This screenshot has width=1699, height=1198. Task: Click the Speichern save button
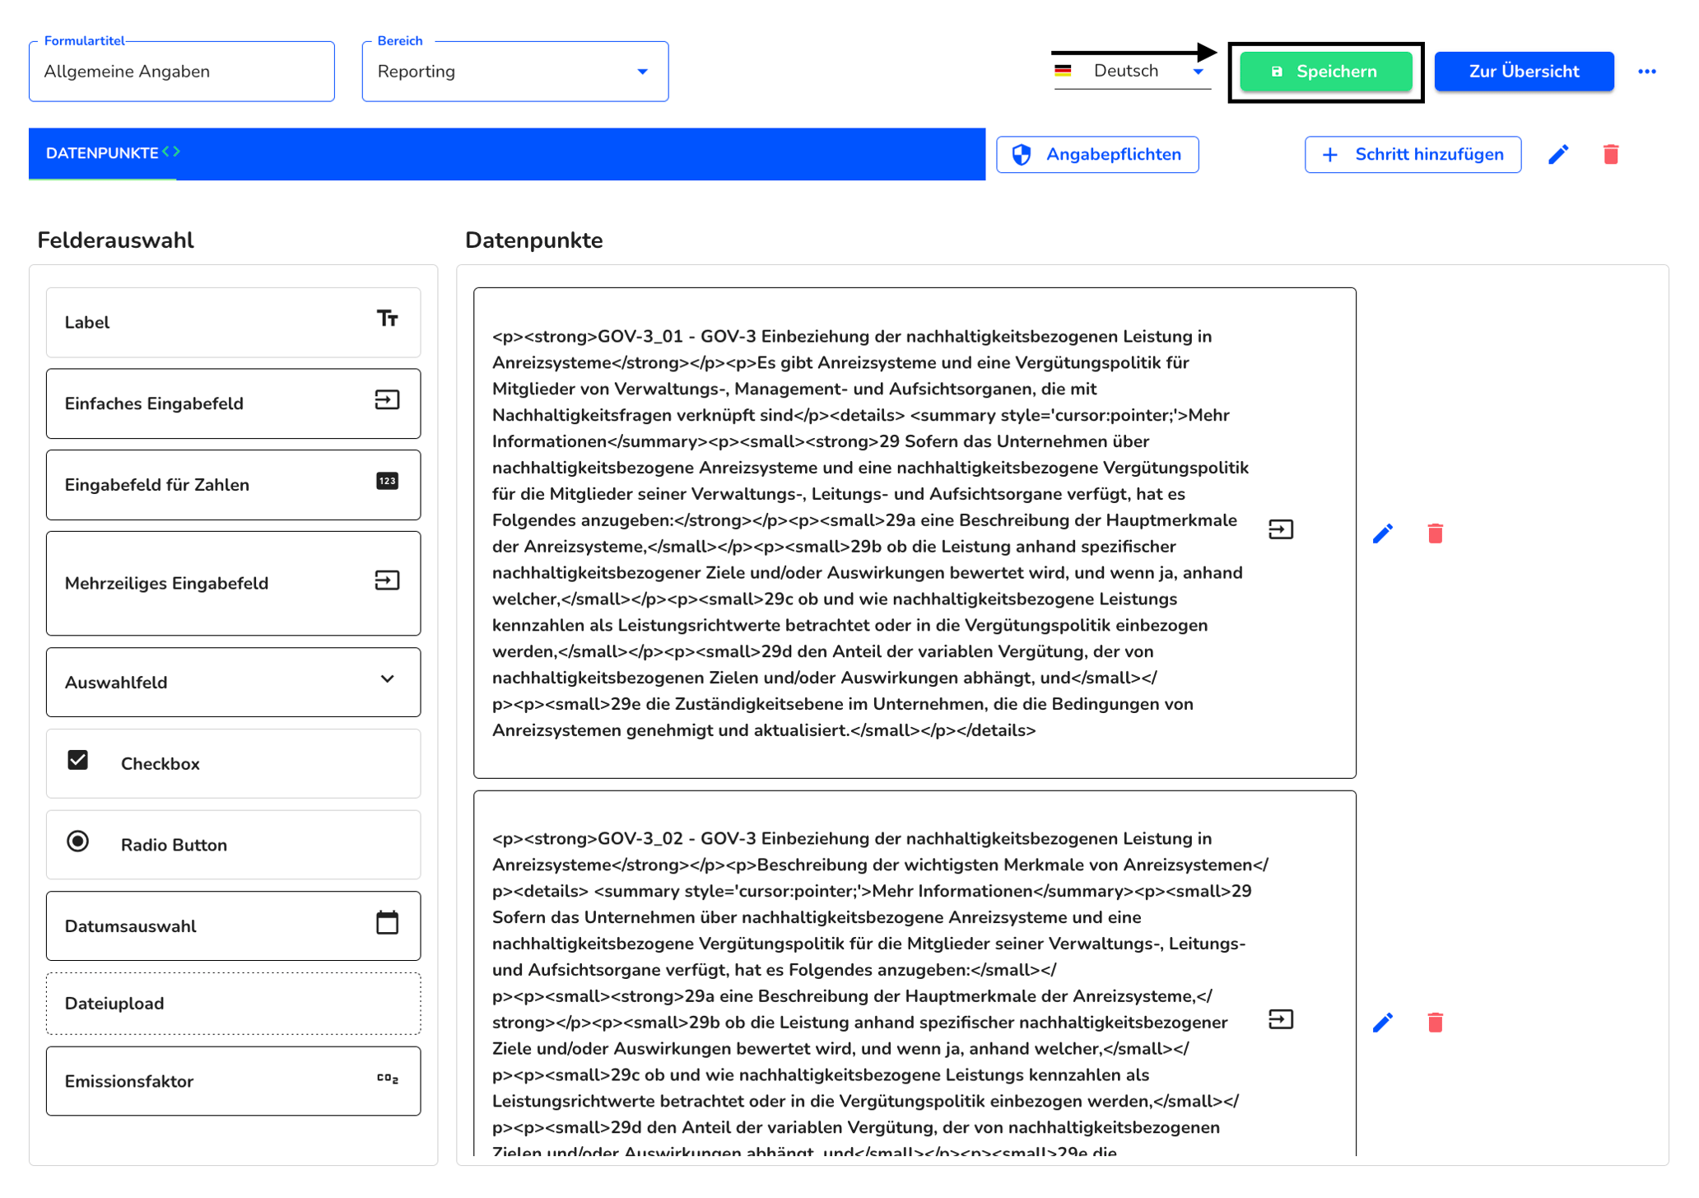[x=1325, y=72]
